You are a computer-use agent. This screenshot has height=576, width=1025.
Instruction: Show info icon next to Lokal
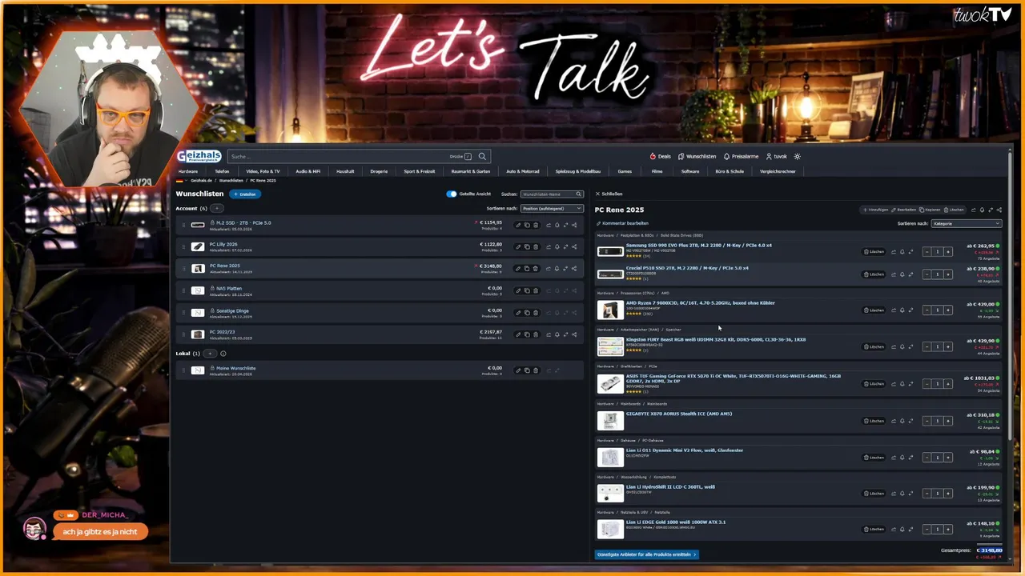(x=223, y=354)
